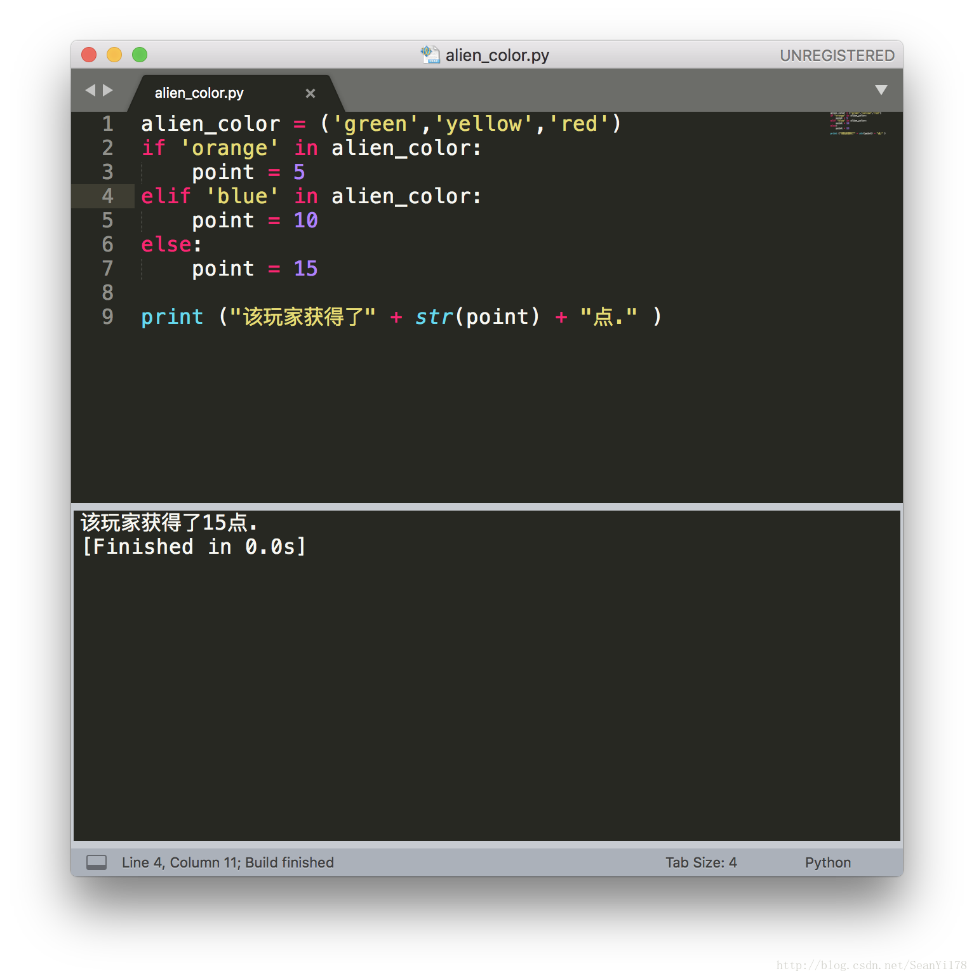The image size is (974, 978).
Task: Click the build output line 该玩家获得了15点.
Action: [169, 523]
